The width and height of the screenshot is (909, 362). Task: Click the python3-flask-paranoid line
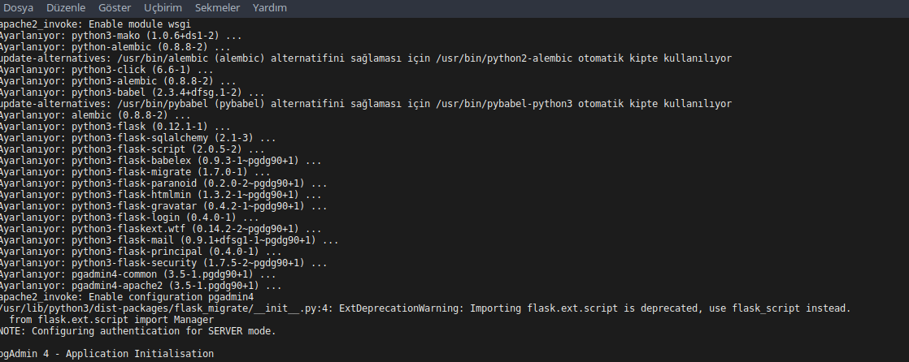coord(163,183)
